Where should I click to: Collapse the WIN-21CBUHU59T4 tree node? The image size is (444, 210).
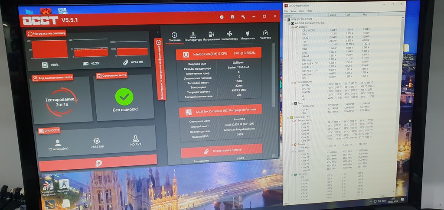coord(285,20)
